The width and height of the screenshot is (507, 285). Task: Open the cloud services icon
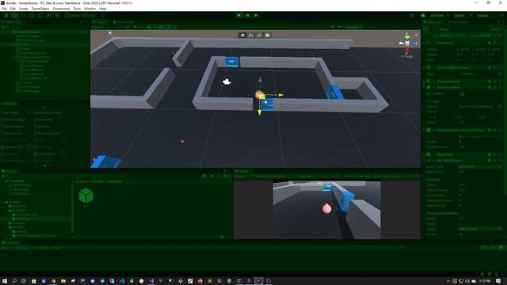(x=422, y=16)
